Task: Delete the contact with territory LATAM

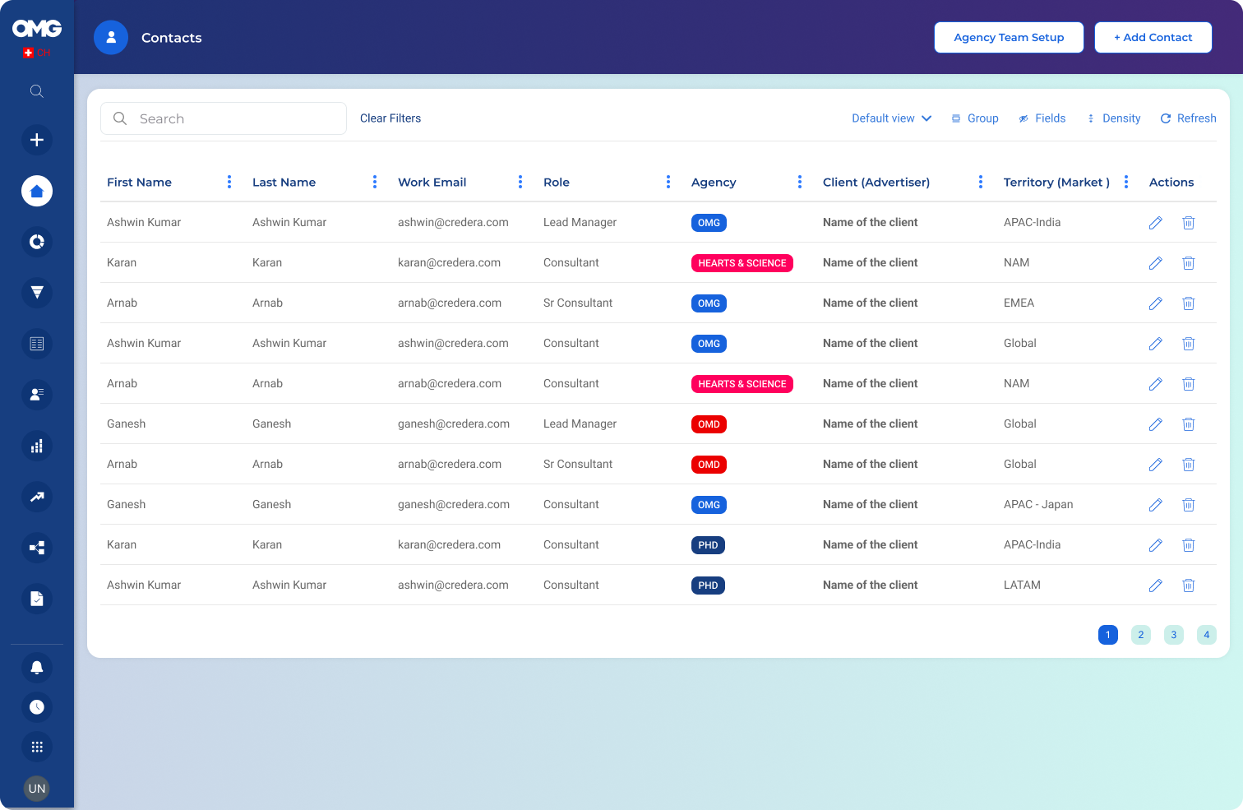Action: click(x=1188, y=586)
